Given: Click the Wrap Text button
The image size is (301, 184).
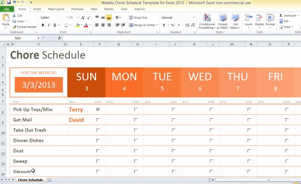Looking at the screenshot, I should point(138,17).
